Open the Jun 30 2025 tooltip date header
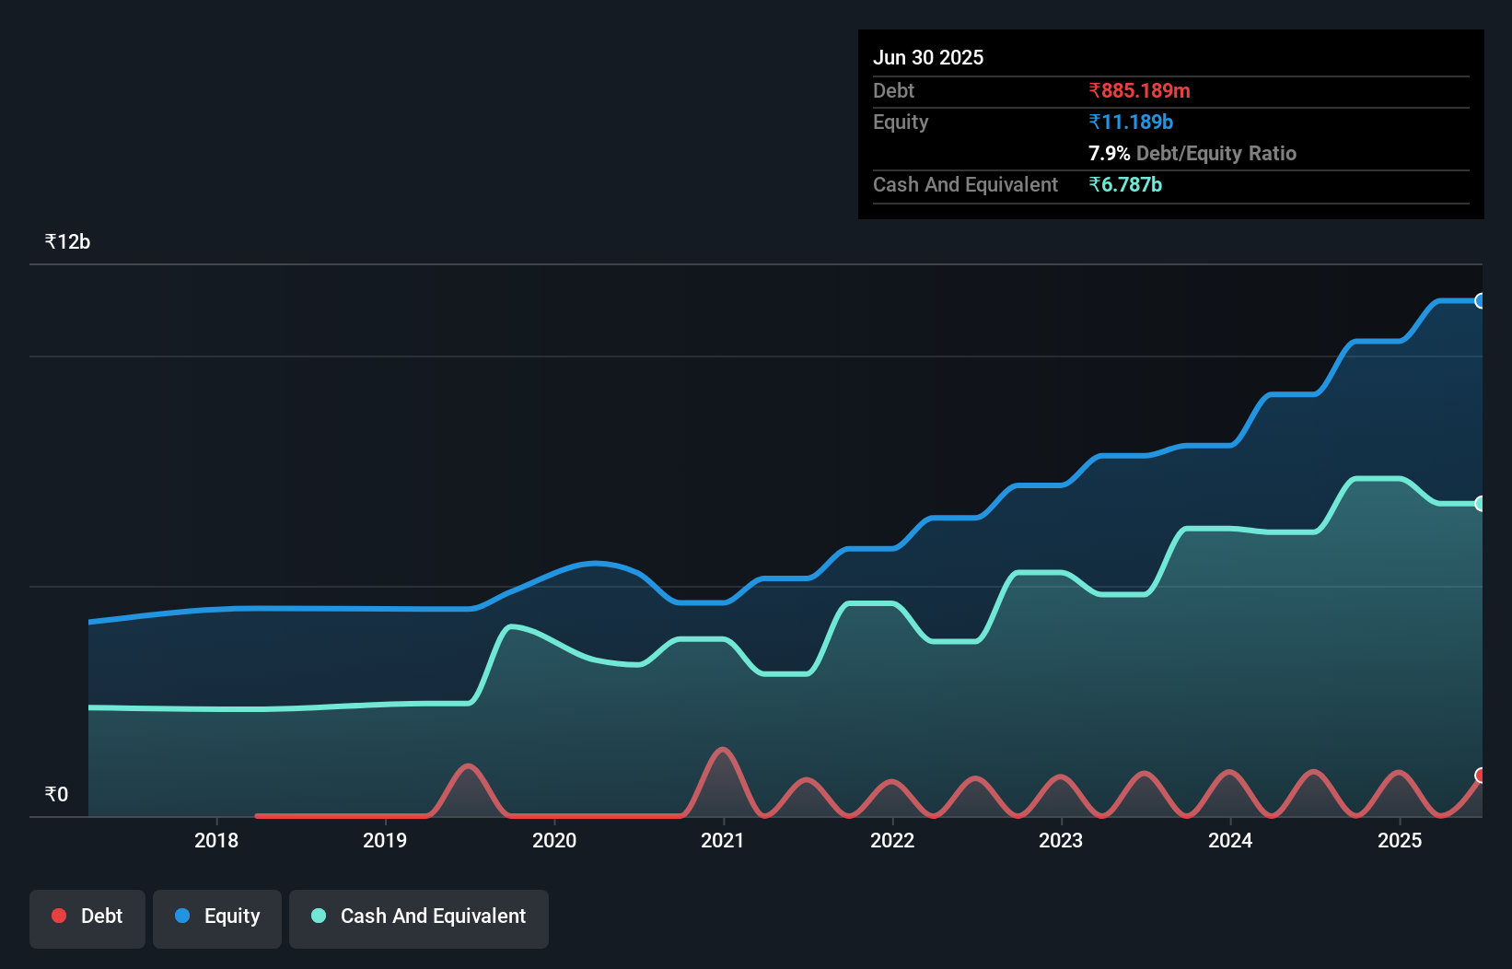 928,57
